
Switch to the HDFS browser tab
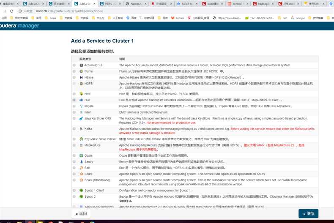click(x=110, y=4)
